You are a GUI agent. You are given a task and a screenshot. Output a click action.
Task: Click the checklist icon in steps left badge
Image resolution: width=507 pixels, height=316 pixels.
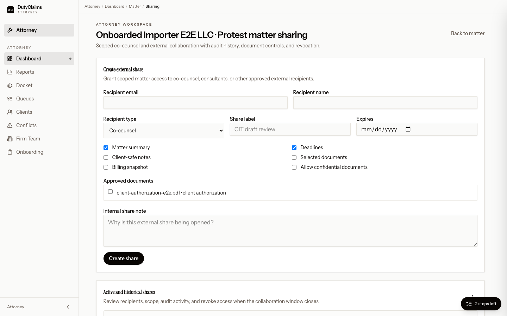point(469,304)
